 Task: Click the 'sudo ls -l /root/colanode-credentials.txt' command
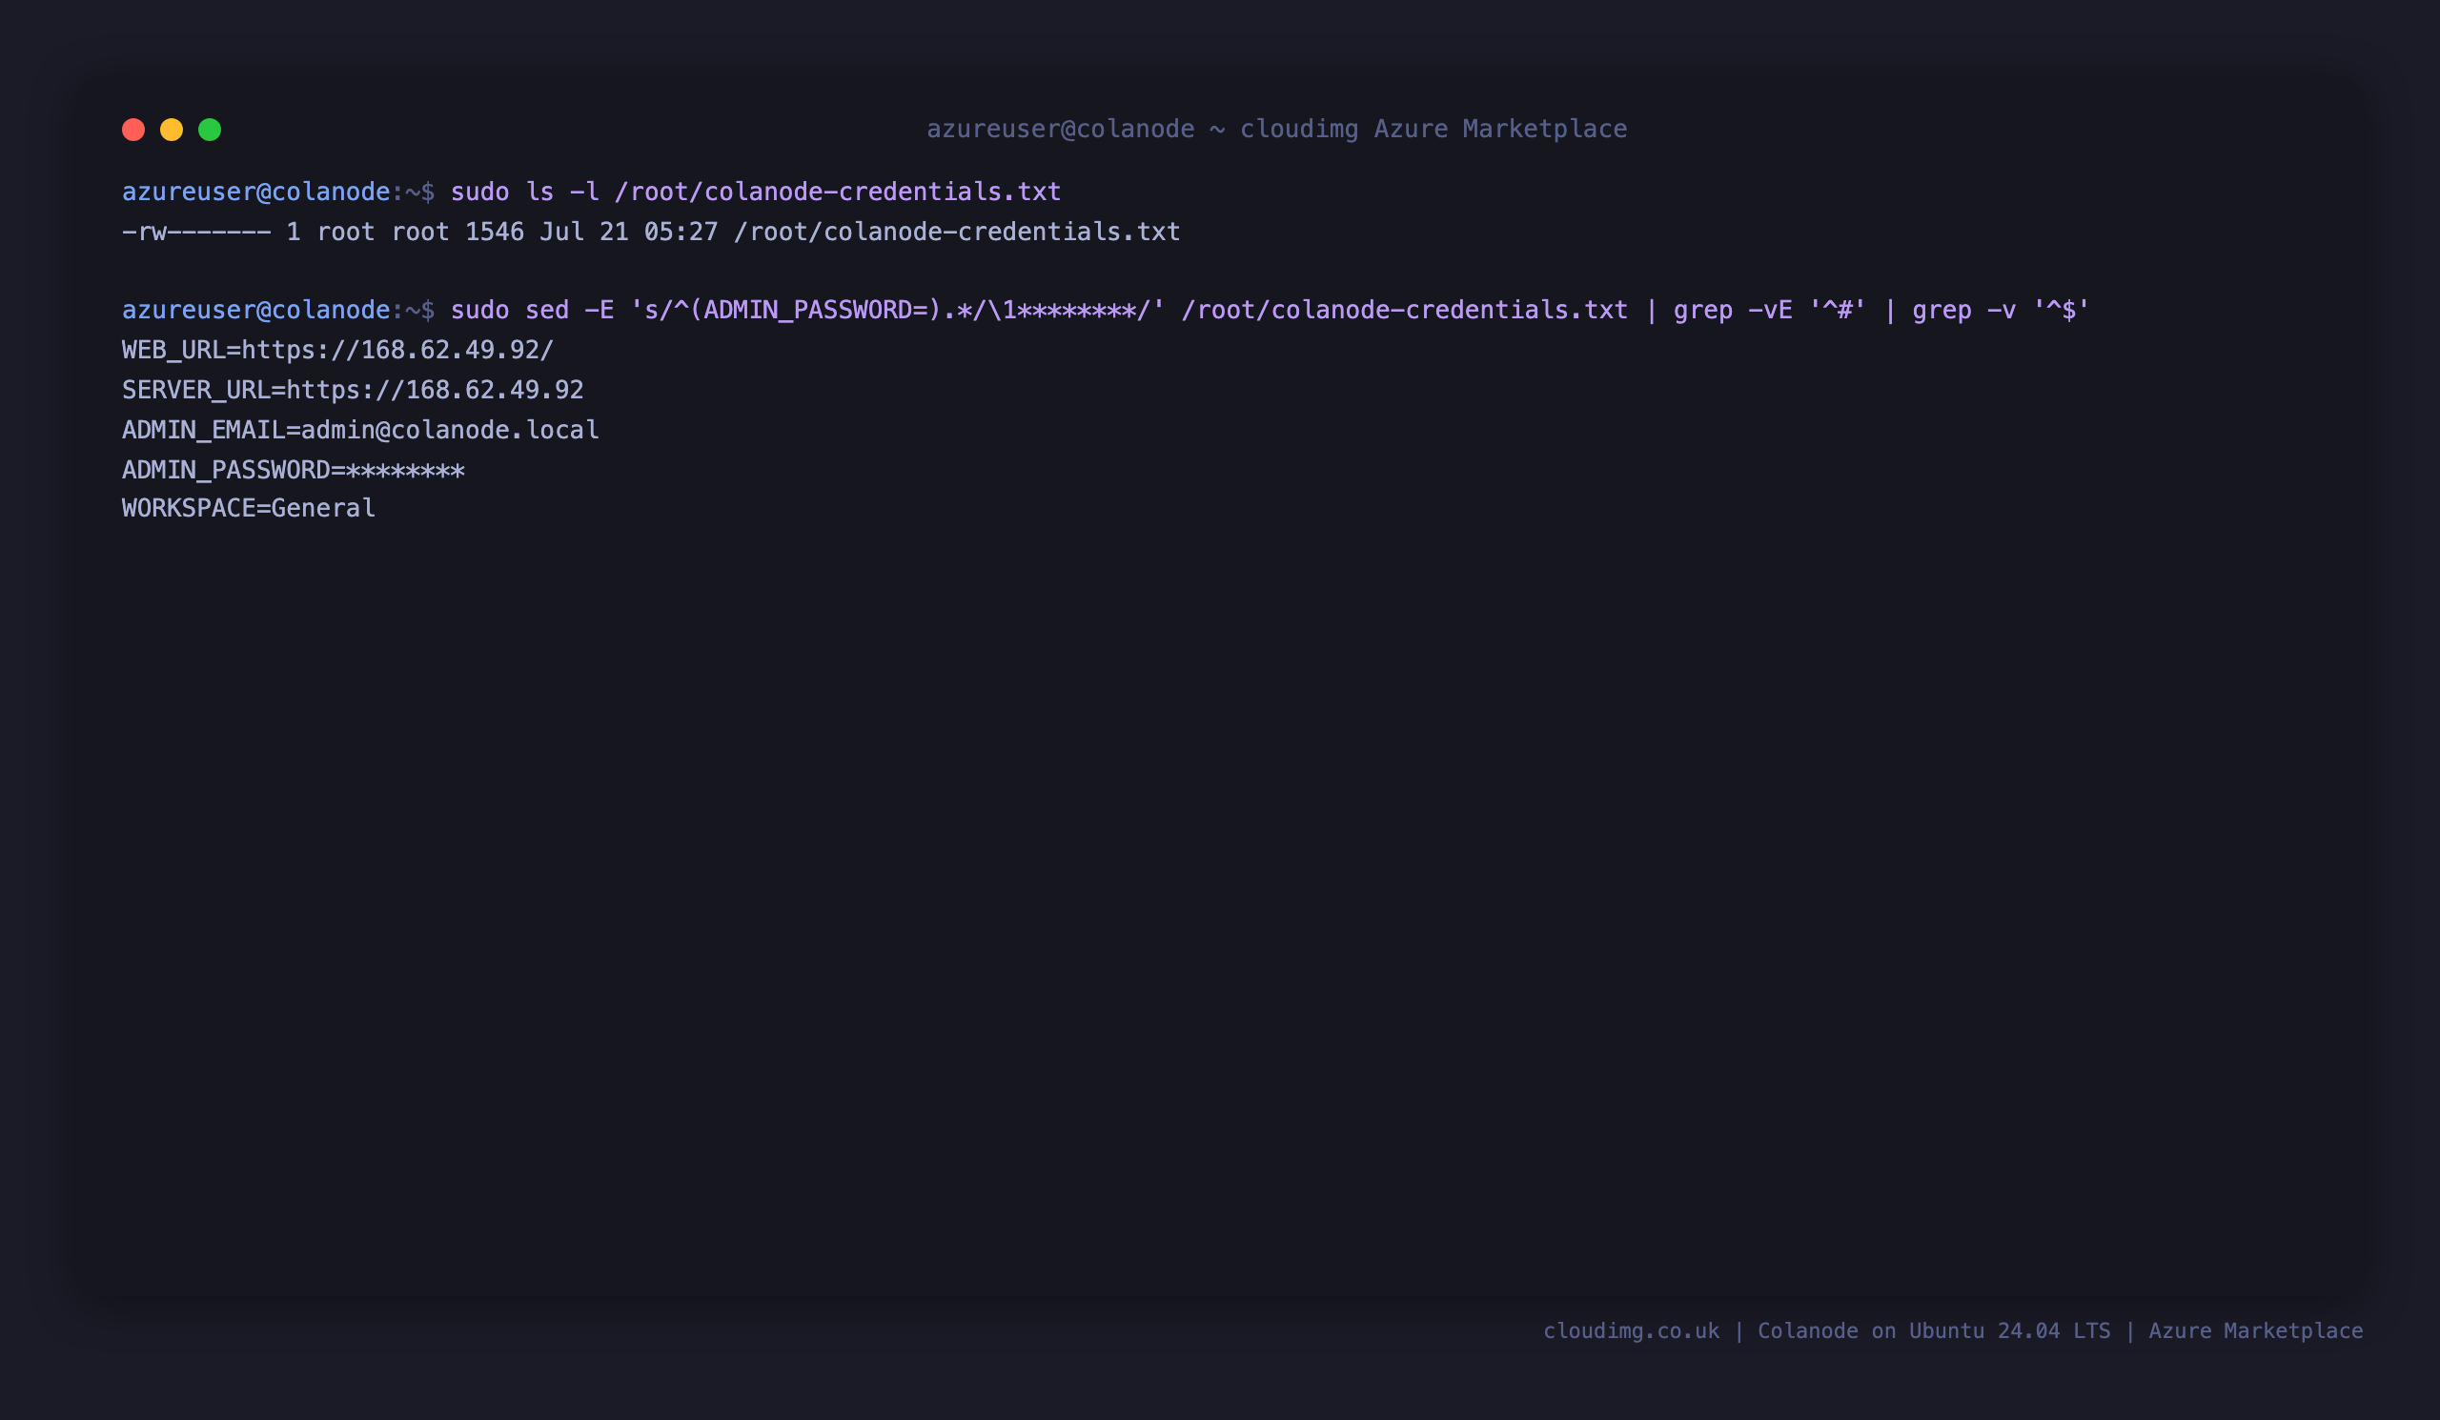tap(755, 192)
